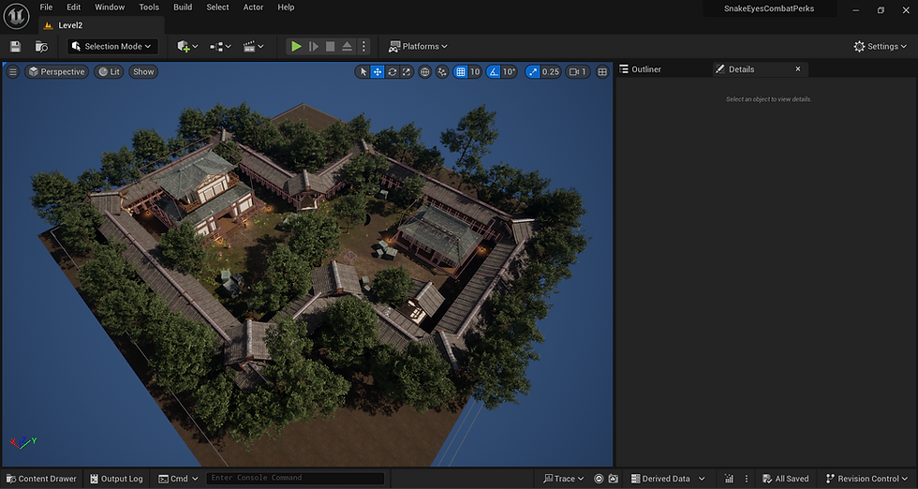918x489 pixels.
Task: Open the viewport options hamburger menu
Action: click(13, 71)
